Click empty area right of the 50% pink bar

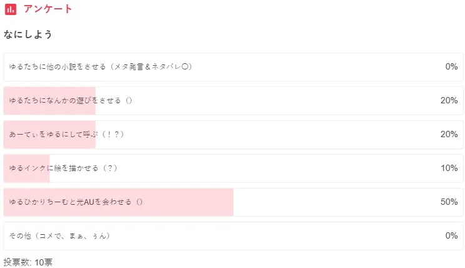(x=332, y=202)
